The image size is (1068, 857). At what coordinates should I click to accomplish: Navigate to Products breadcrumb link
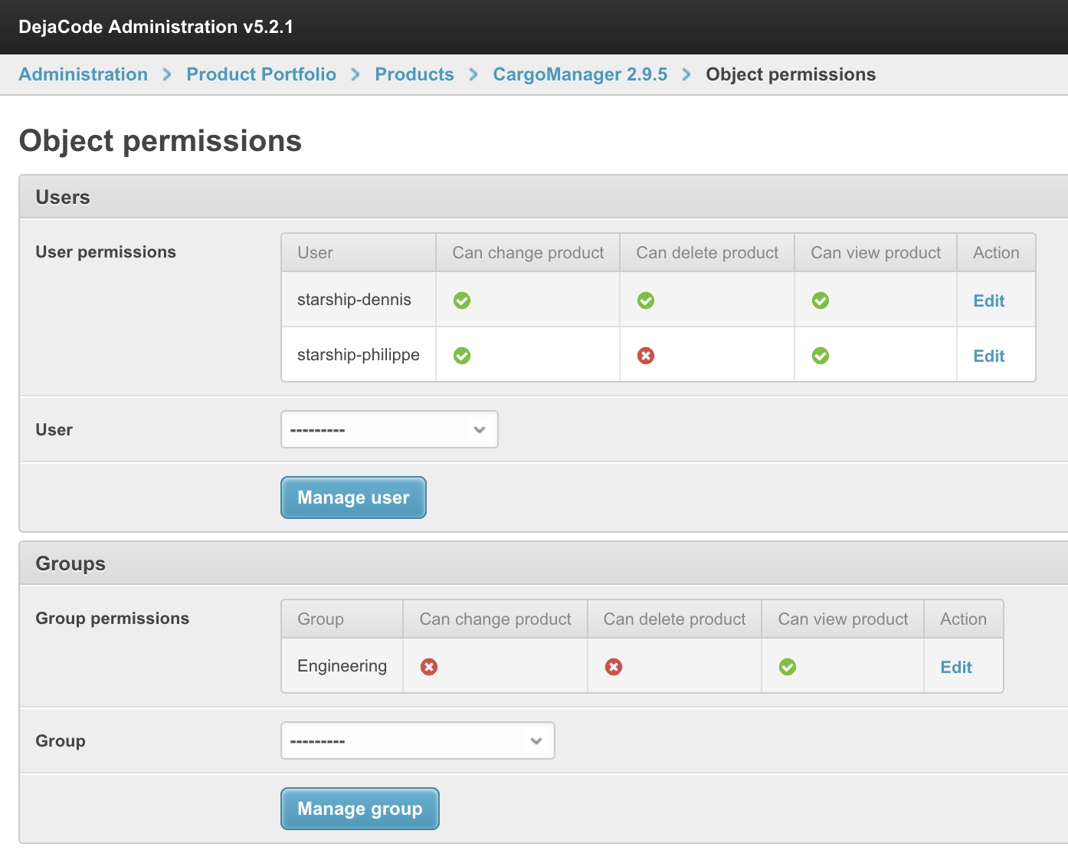tap(414, 74)
